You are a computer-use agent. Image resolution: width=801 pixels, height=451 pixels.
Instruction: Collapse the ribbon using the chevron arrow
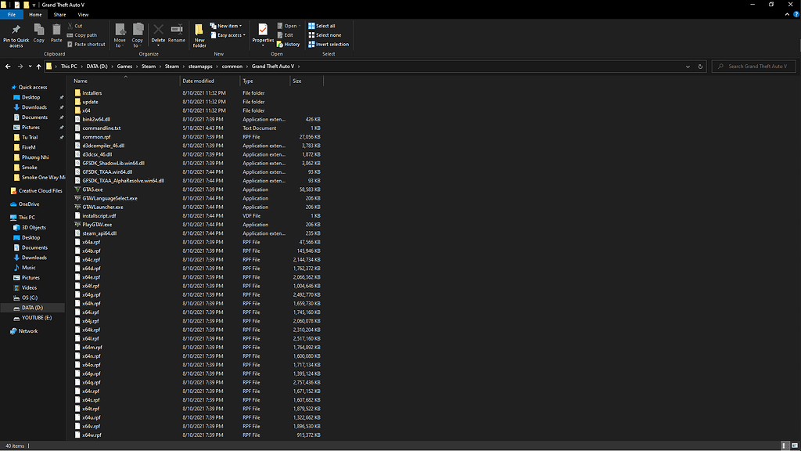point(786,14)
